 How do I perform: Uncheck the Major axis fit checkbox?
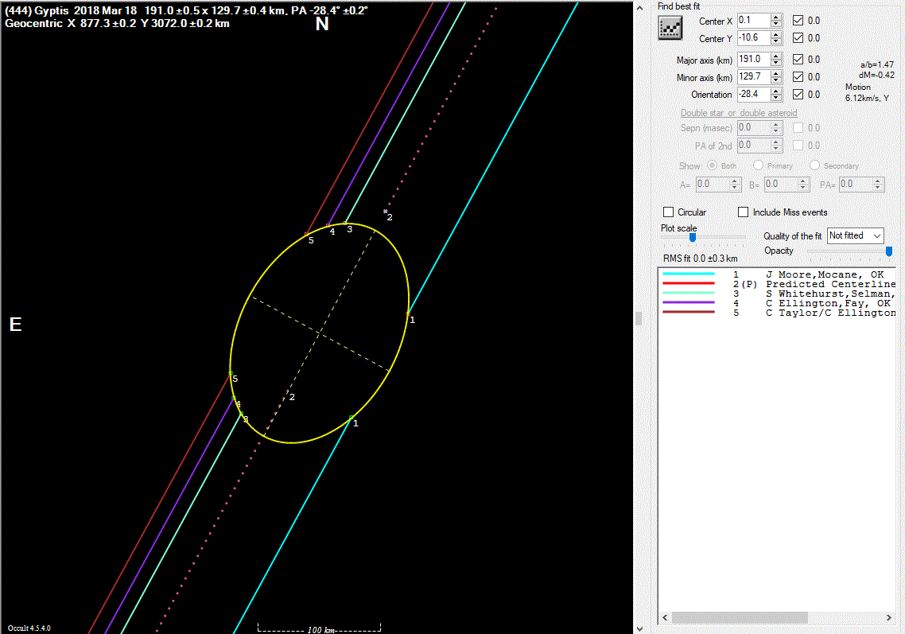(x=798, y=60)
